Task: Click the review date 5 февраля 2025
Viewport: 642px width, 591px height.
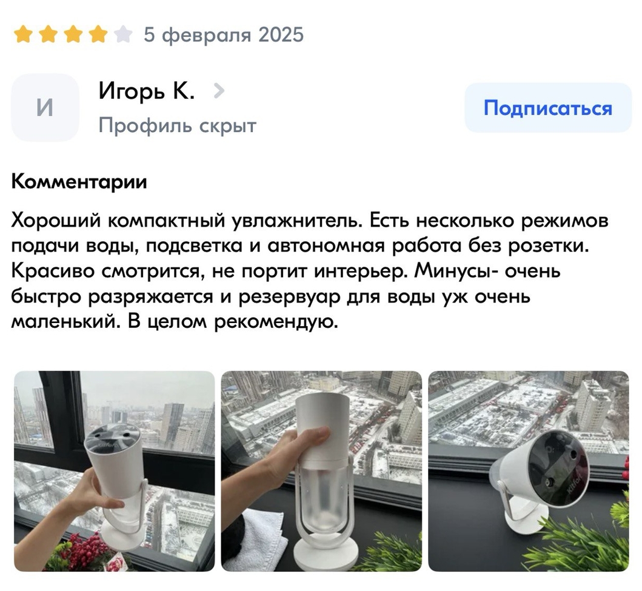Action: 224,35
